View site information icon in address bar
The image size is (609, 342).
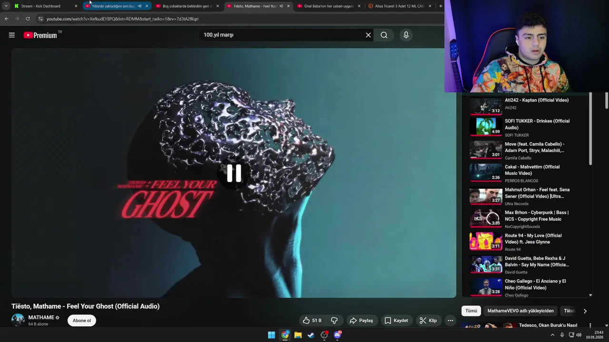41,19
